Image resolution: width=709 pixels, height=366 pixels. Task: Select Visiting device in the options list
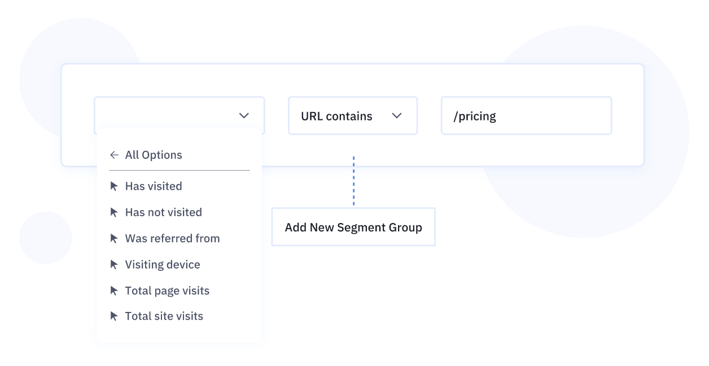pyautogui.click(x=163, y=265)
